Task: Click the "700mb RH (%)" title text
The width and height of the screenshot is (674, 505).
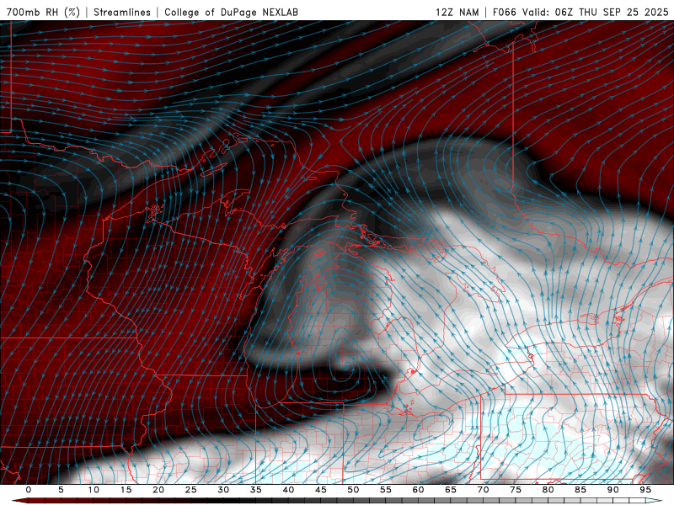Action: [x=43, y=12]
